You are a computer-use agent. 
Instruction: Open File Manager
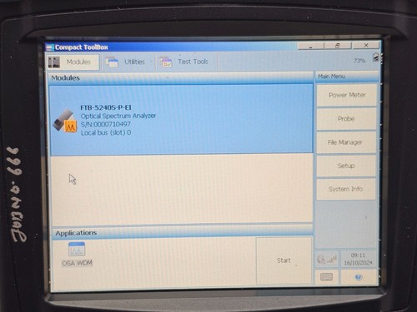(345, 142)
